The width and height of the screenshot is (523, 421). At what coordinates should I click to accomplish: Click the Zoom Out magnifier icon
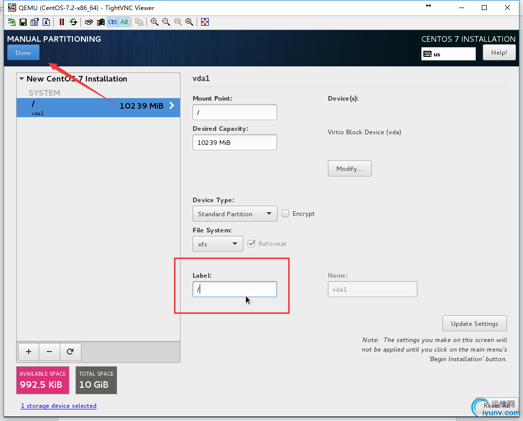coord(166,22)
